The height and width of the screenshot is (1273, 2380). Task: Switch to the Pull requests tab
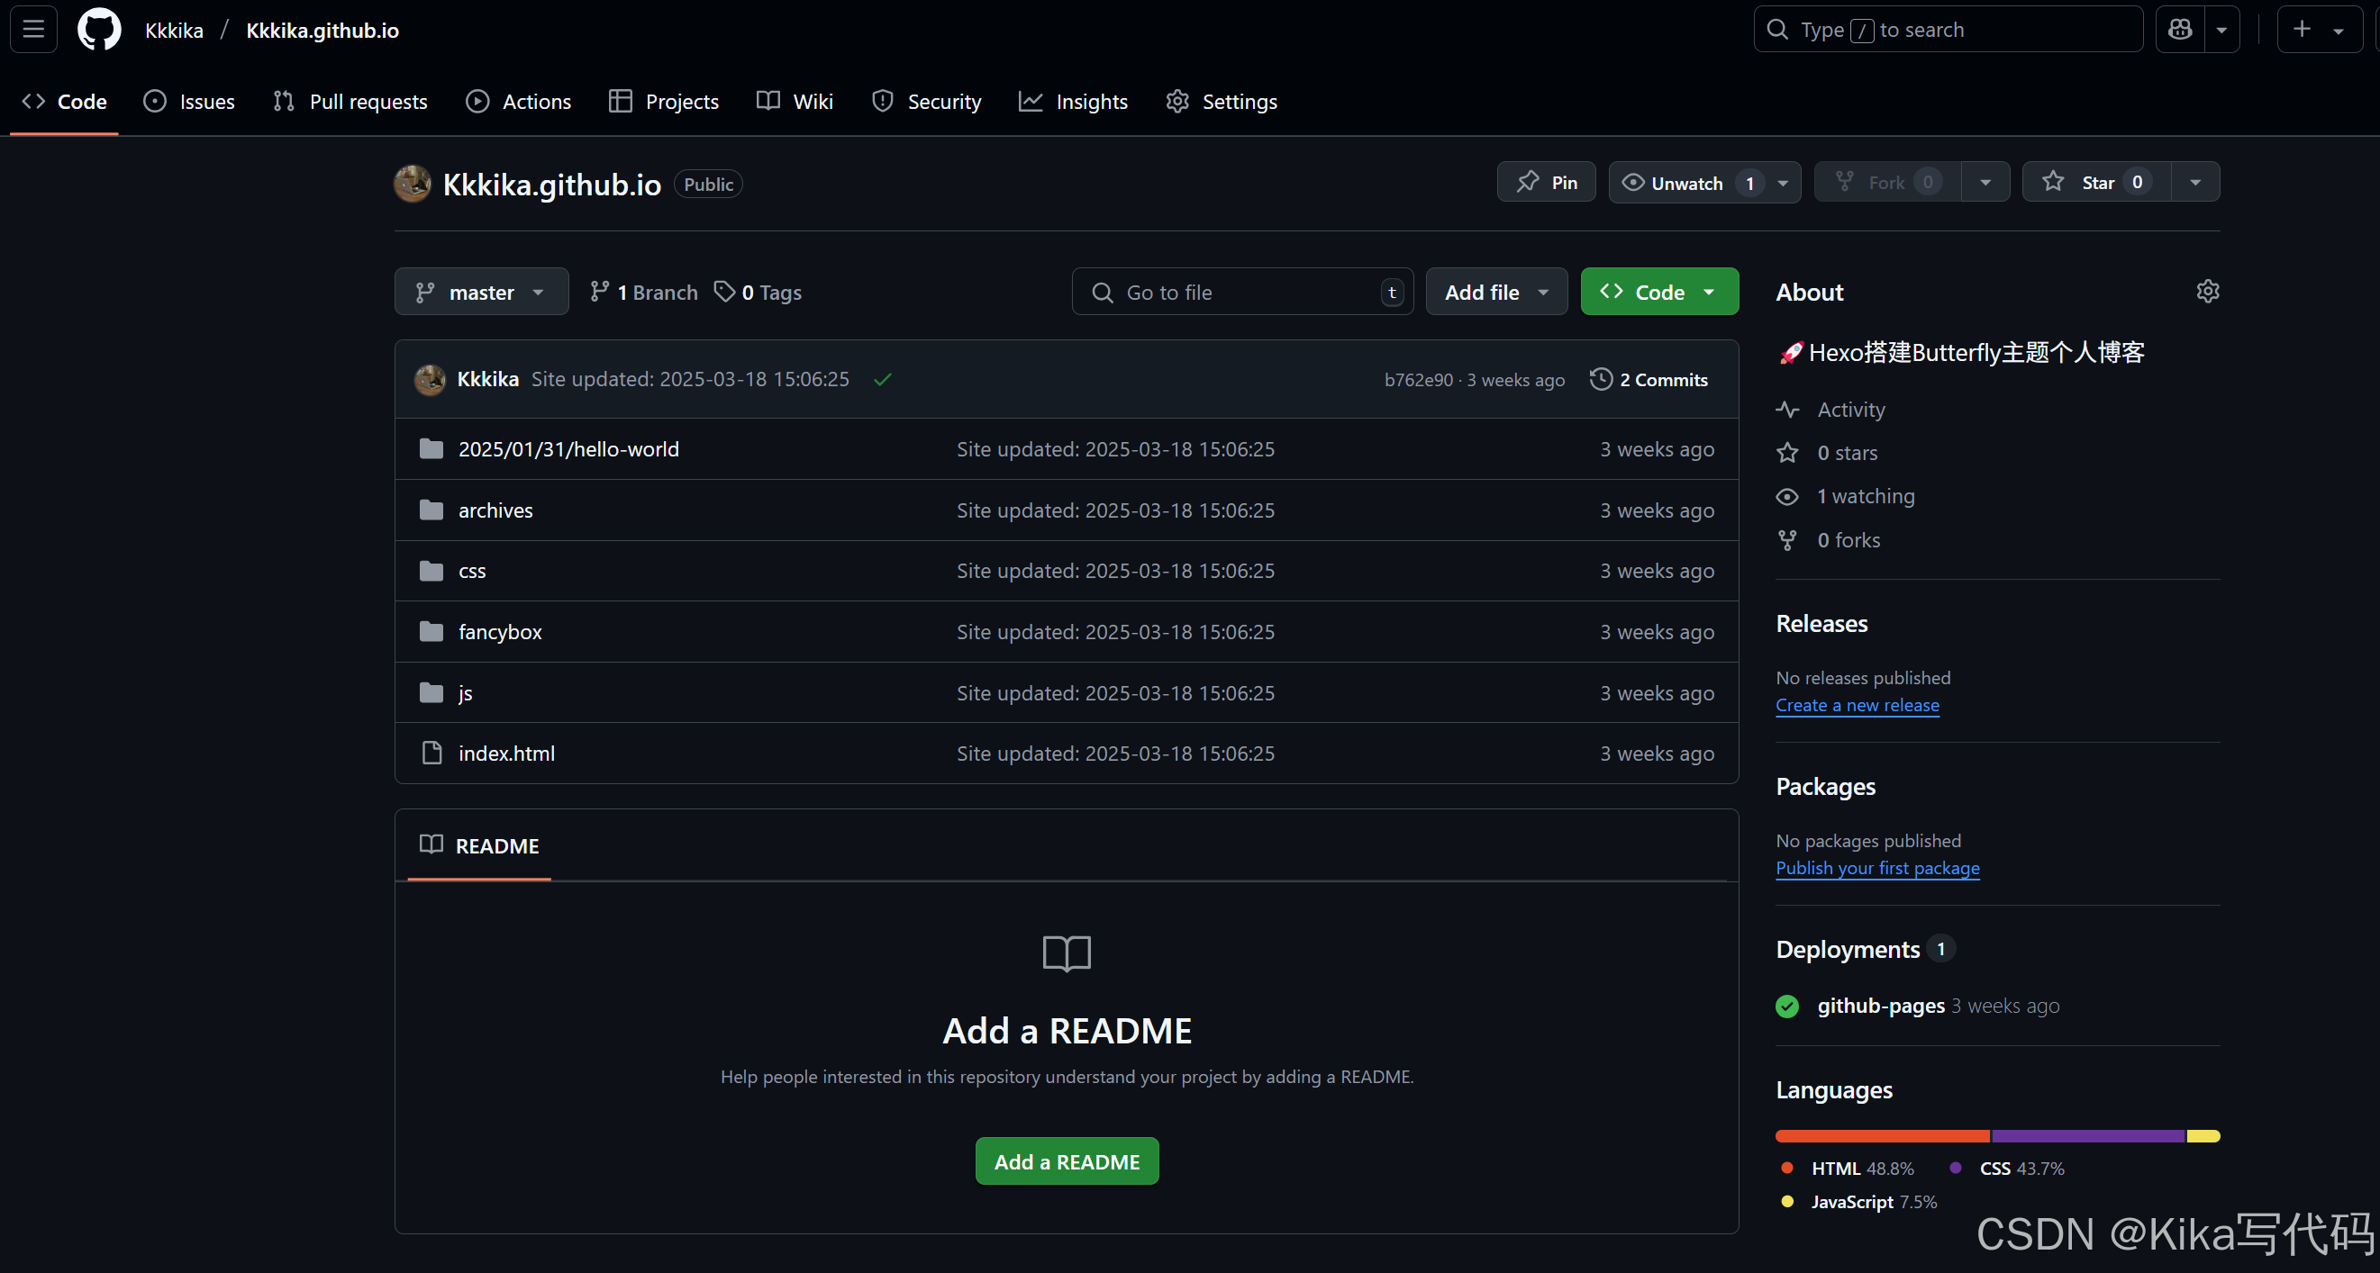(351, 102)
